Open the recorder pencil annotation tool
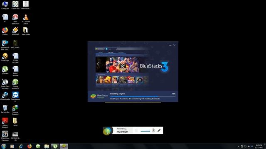Image resolution: width=266 pixels, height=149 pixels. coord(159,130)
